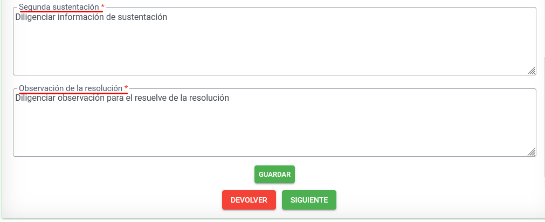Place cursor at end of observation text line
The height and width of the screenshot is (222, 545).
tap(230, 98)
